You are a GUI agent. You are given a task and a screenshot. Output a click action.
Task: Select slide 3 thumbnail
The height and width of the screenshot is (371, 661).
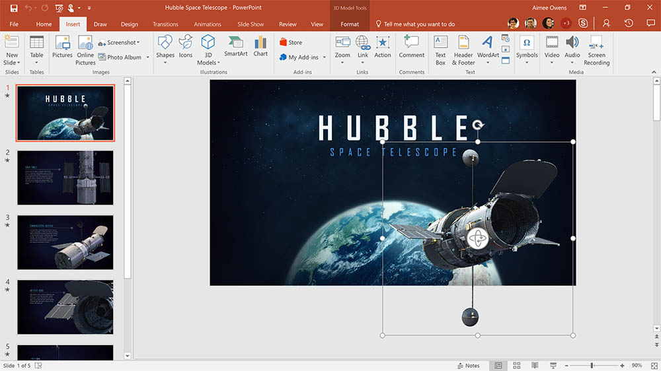pyautogui.click(x=65, y=242)
